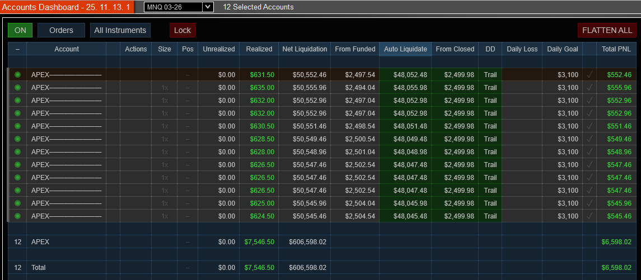Sort by the Net Liquidation column header

(x=305, y=49)
